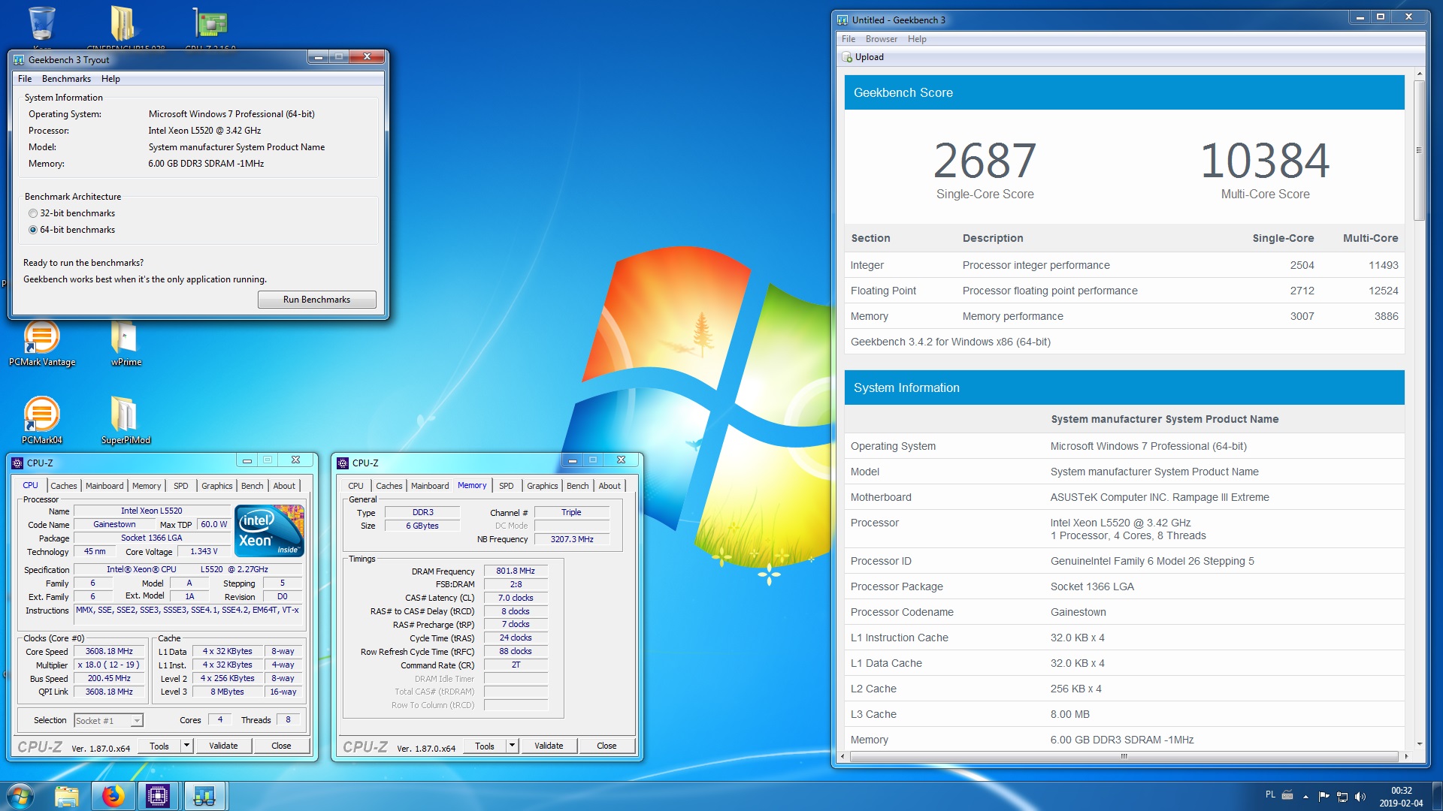Open Firefox from the taskbar
Image resolution: width=1443 pixels, height=811 pixels.
(x=113, y=796)
